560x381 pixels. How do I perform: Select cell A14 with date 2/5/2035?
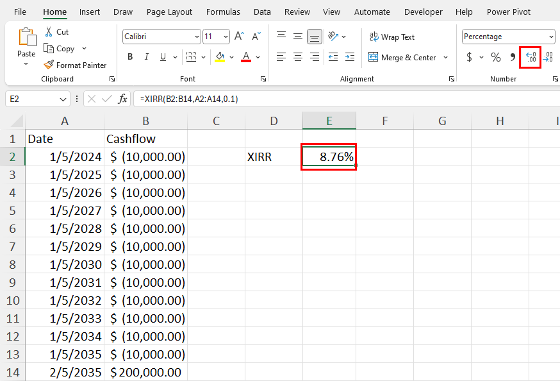point(65,372)
